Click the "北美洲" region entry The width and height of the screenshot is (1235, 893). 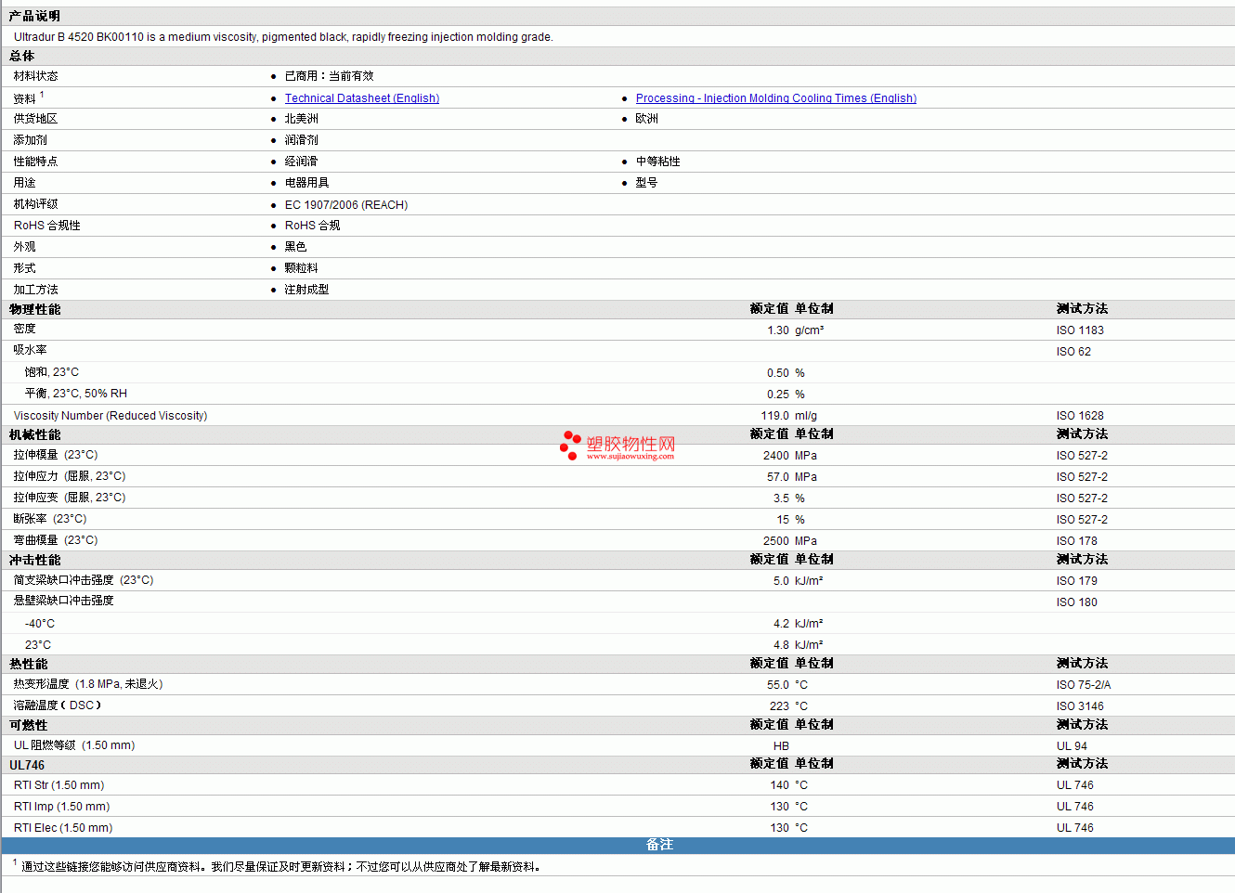coord(301,119)
